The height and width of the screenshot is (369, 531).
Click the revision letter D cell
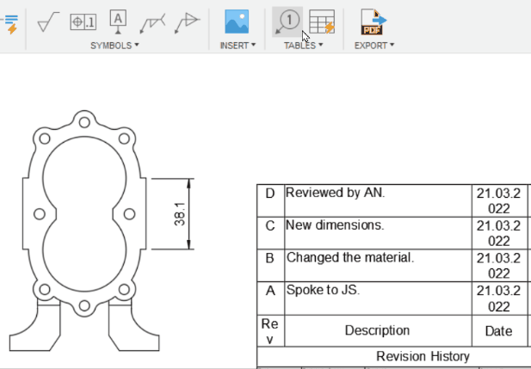(x=270, y=200)
